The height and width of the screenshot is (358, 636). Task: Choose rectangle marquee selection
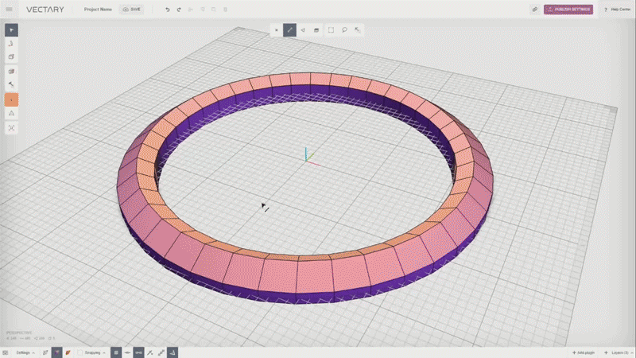pos(331,30)
